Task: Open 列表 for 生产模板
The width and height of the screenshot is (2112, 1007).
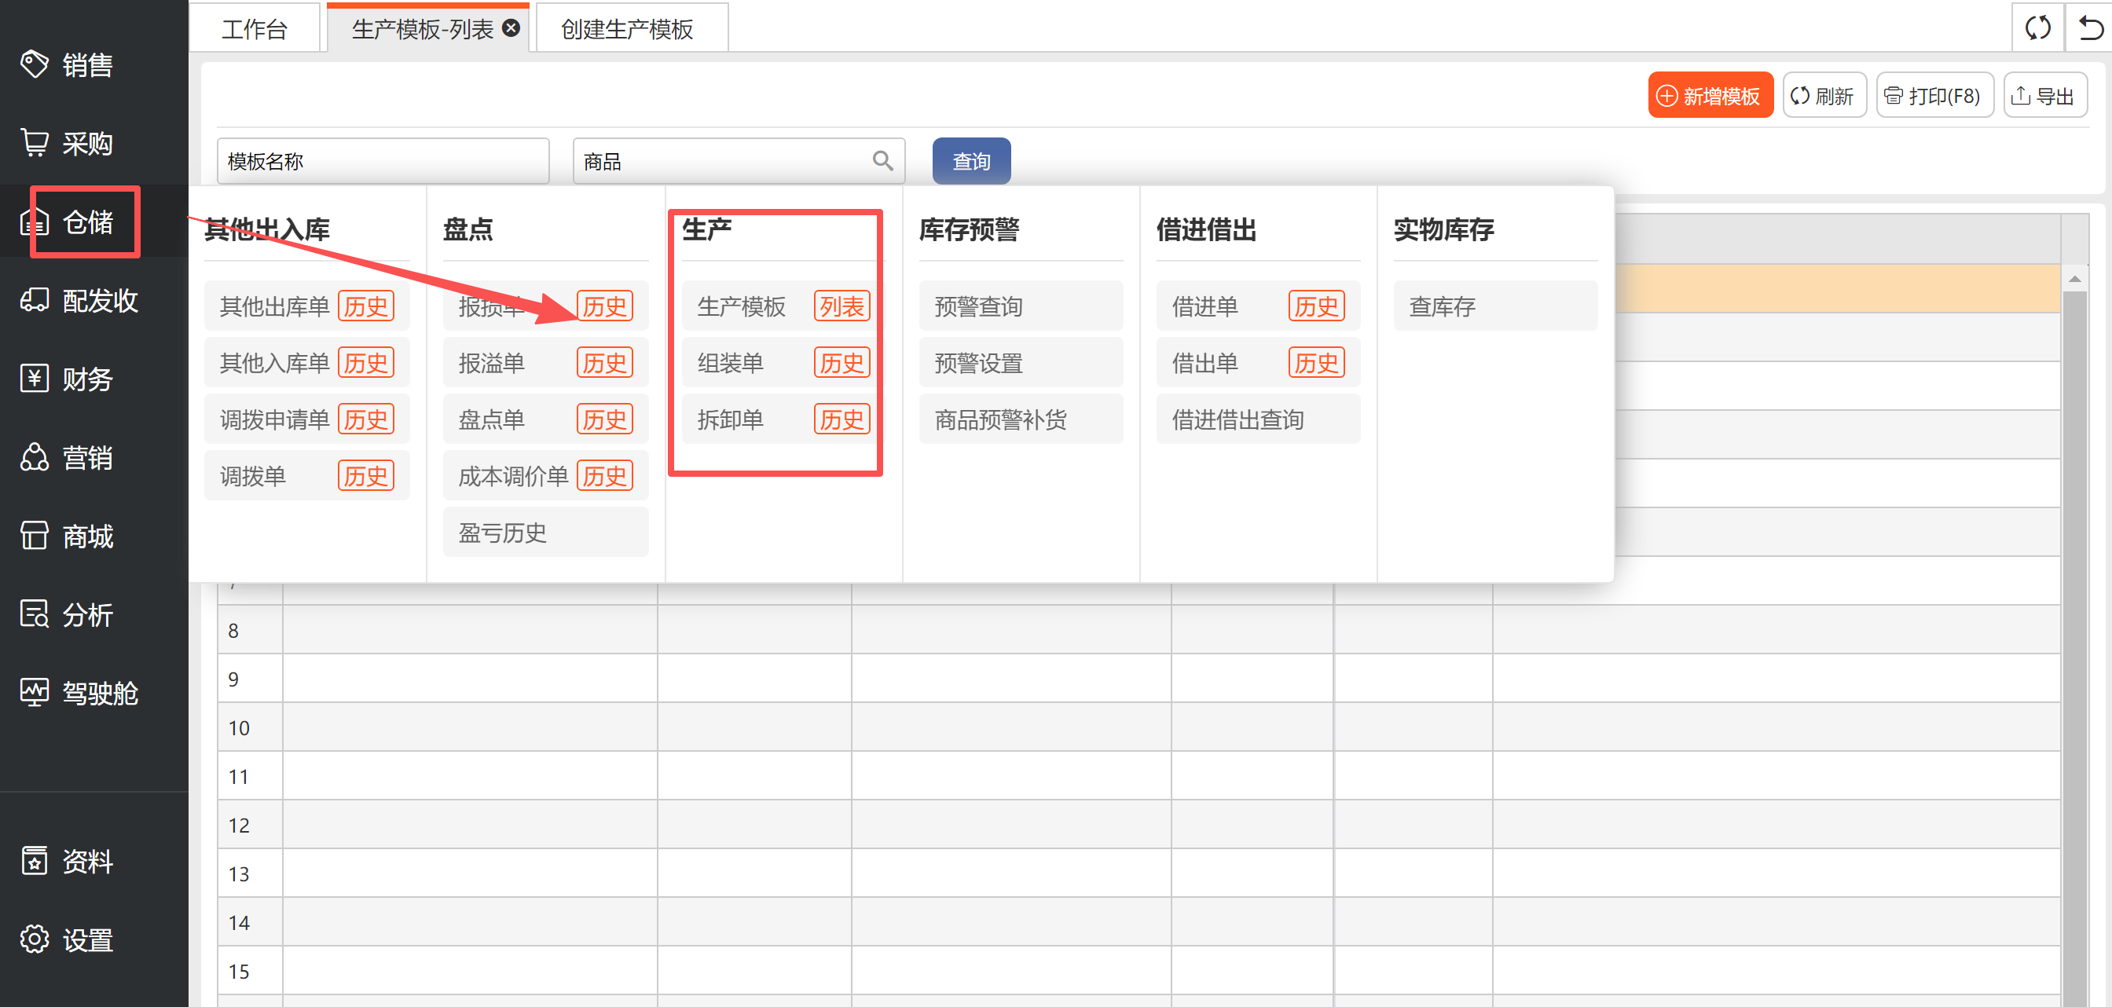Action: pos(842,306)
